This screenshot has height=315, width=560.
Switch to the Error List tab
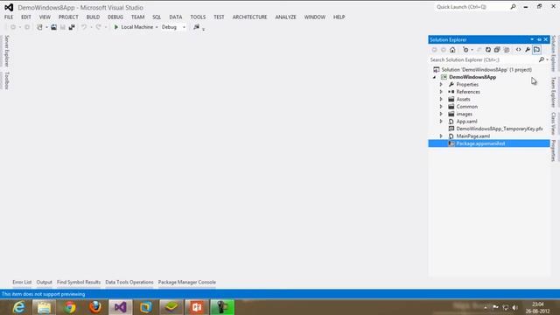(22, 282)
